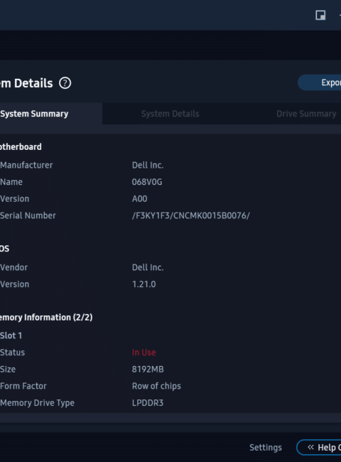Click the Memory Information (2/2) heading
341x462 pixels.
pos(46,317)
